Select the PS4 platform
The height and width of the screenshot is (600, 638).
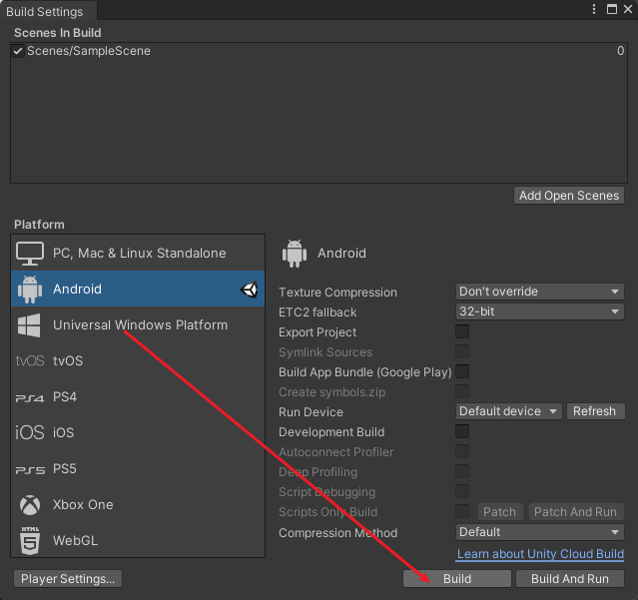coord(138,396)
